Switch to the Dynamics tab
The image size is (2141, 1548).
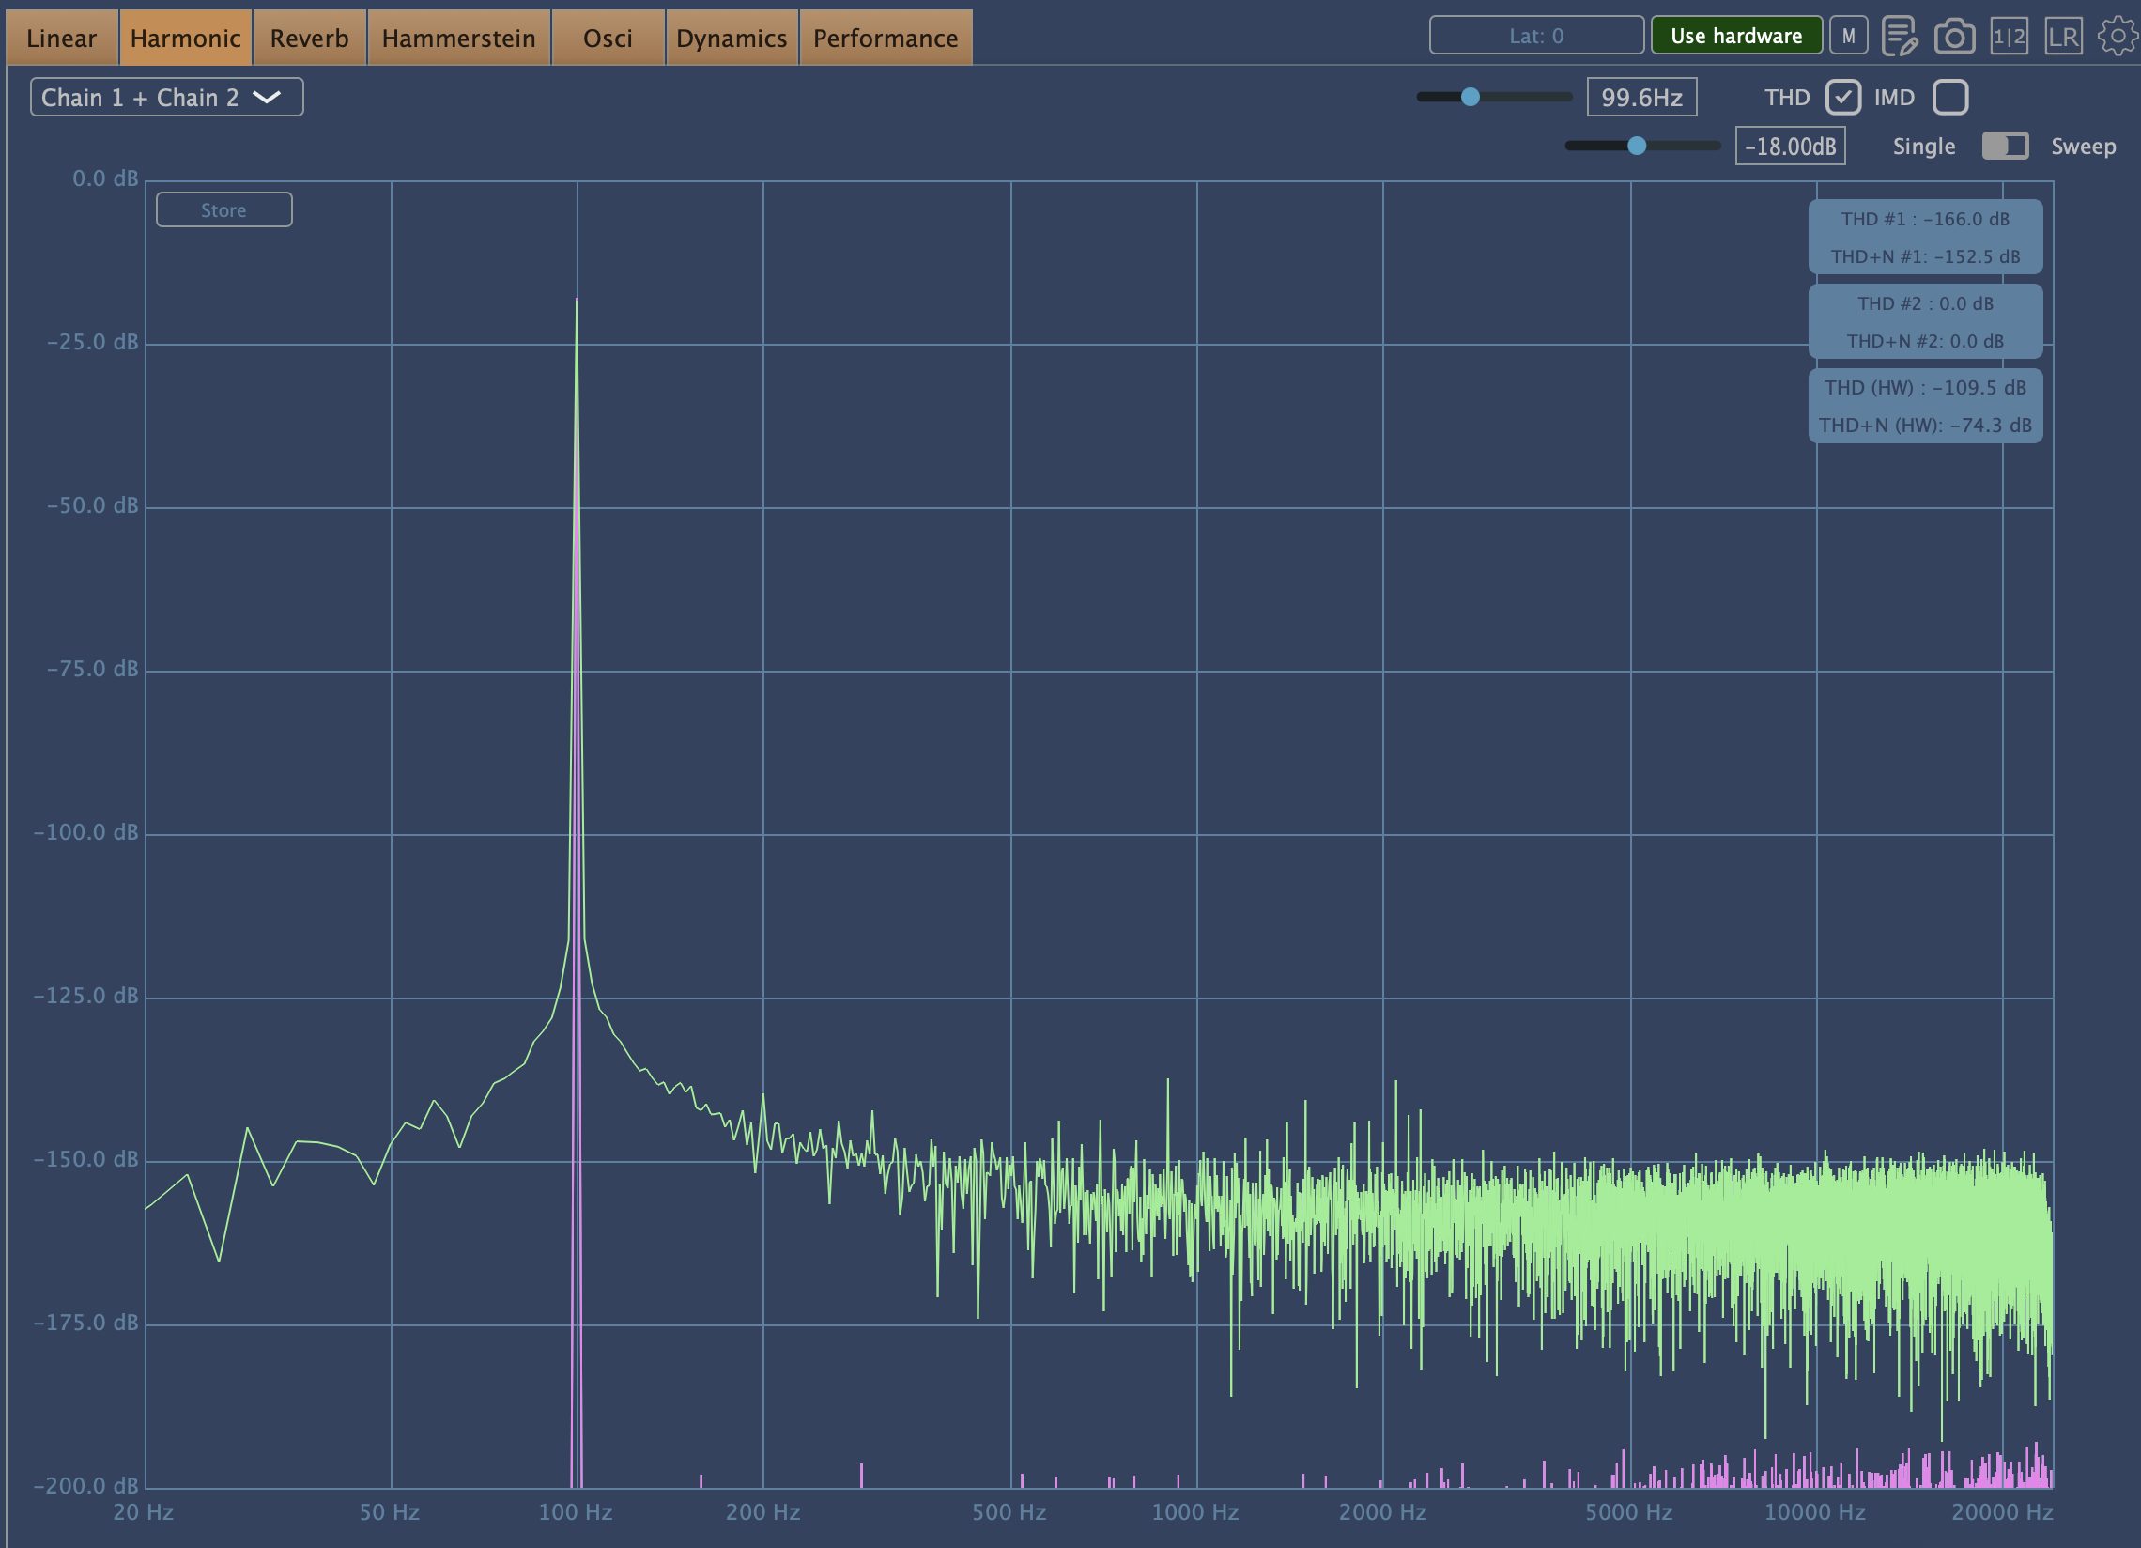[x=732, y=38]
